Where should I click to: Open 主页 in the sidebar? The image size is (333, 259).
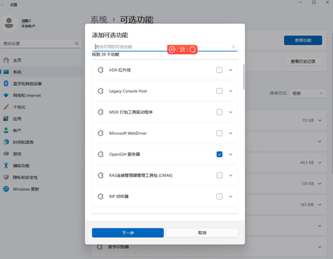(41, 60)
